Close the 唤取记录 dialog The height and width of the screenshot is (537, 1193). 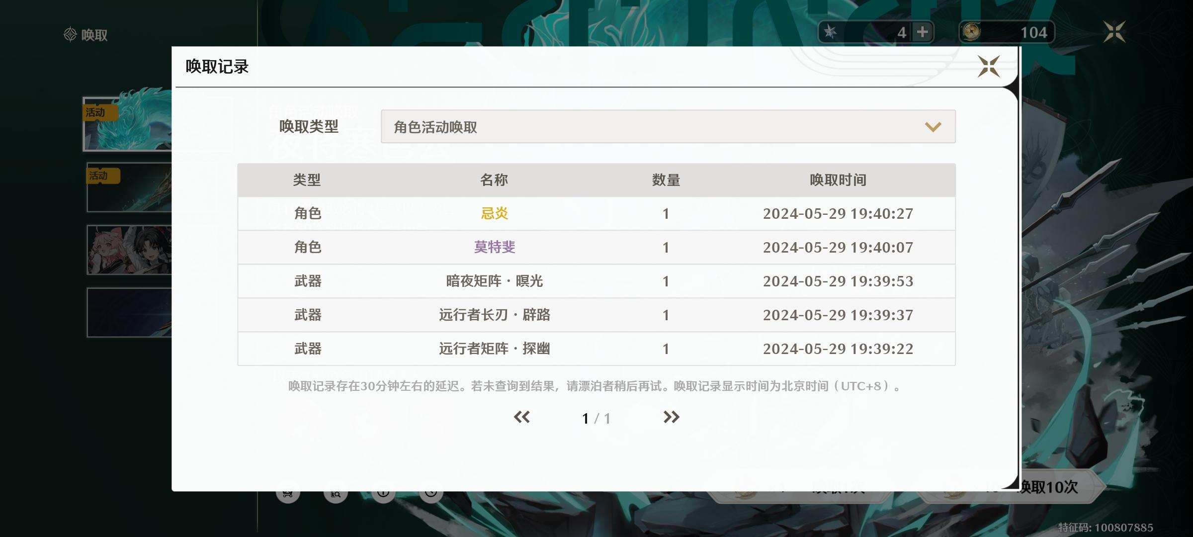[988, 67]
